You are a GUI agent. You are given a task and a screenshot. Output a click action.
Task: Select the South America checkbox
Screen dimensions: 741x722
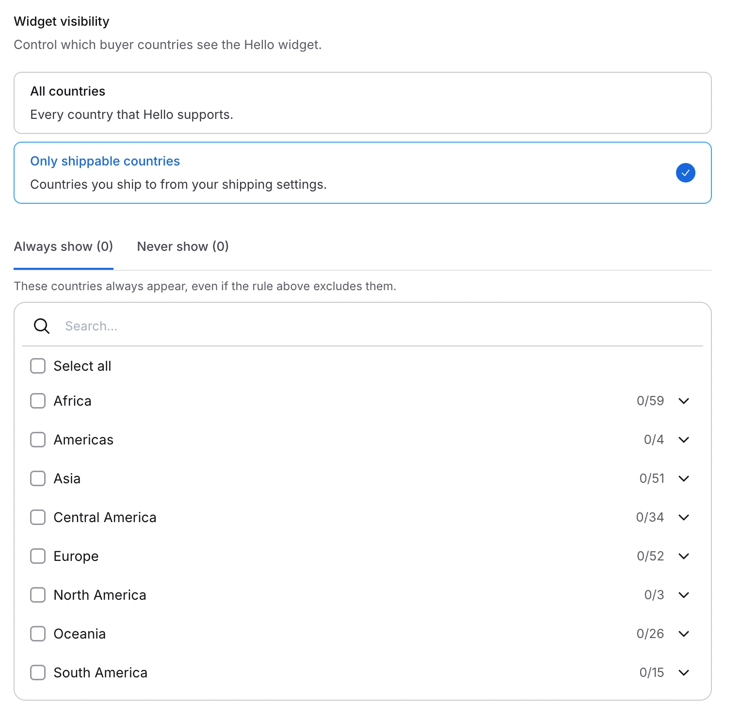37,673
